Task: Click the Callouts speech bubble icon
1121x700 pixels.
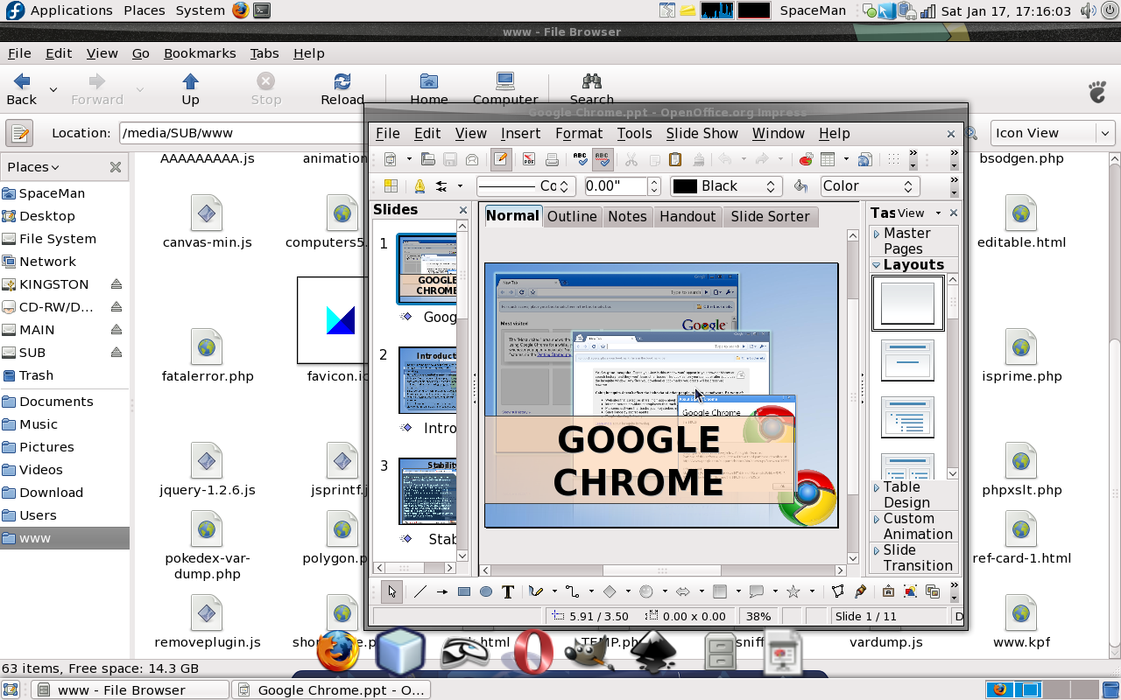Action: click(x=757, y=591)
